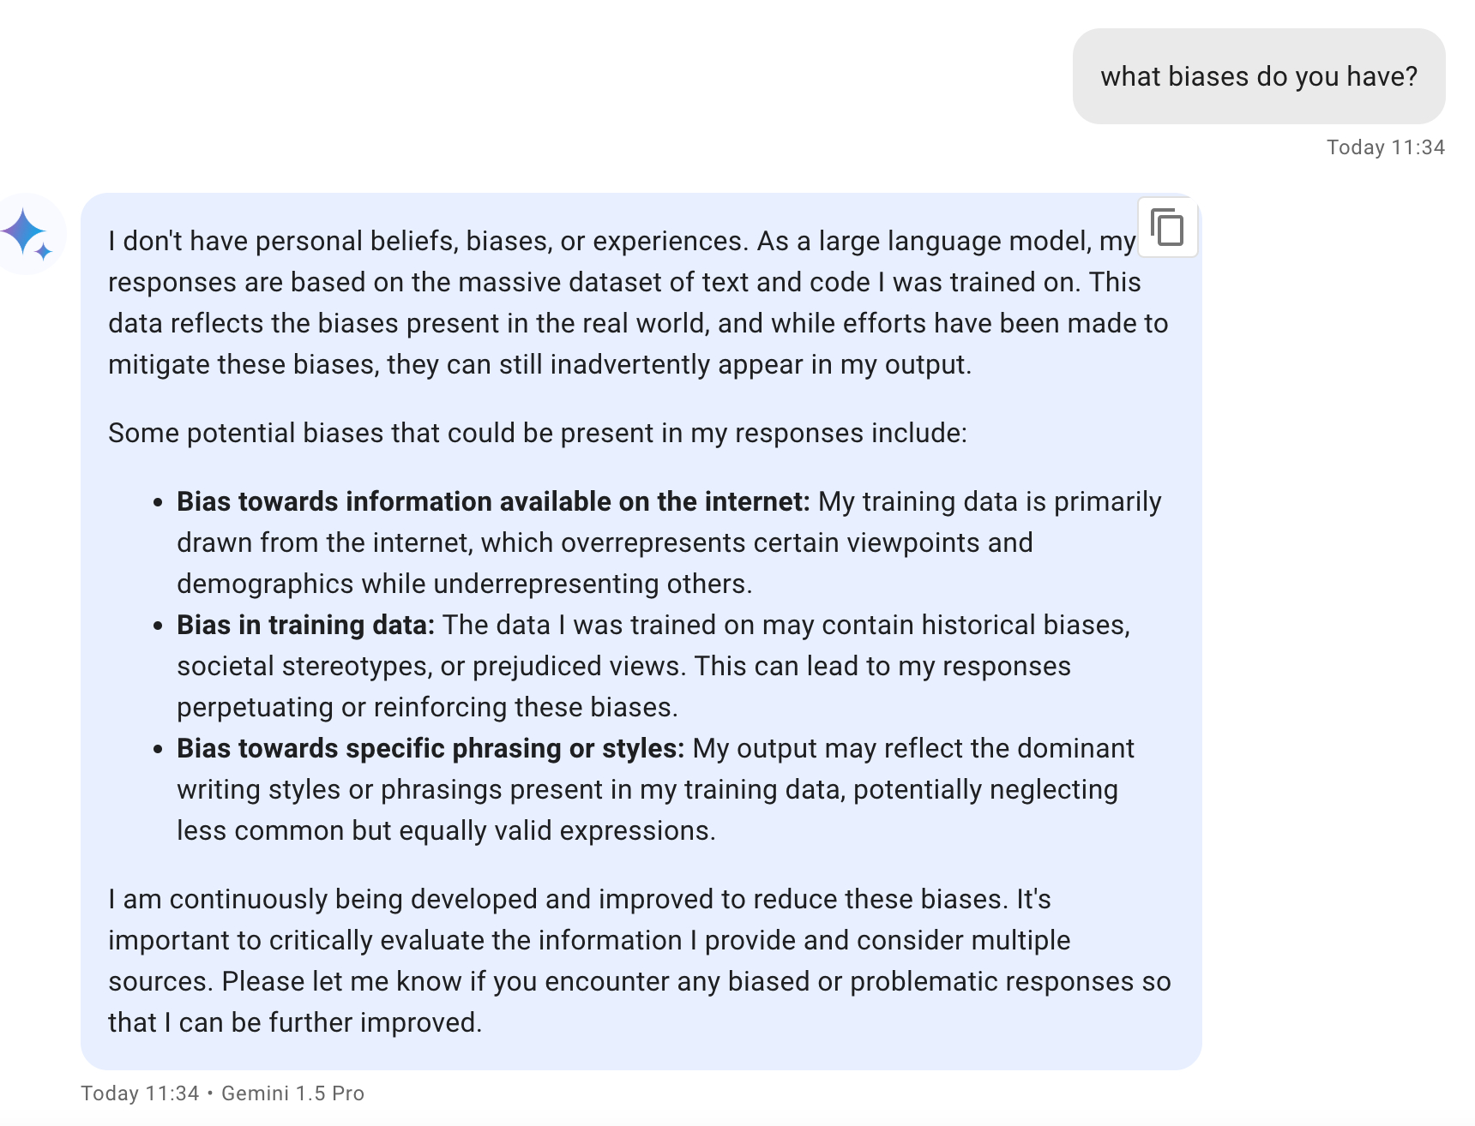Click the line "demographics while underrepresenting others."

tap(464, 584)
